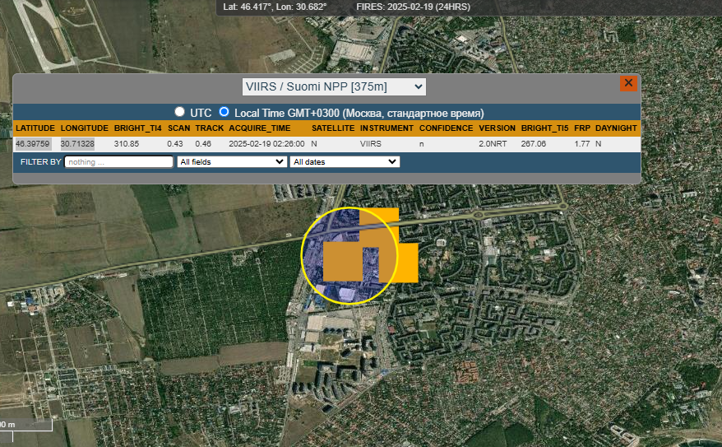Click the Lat/Lon coordinate readout

(x=275, y=7)
